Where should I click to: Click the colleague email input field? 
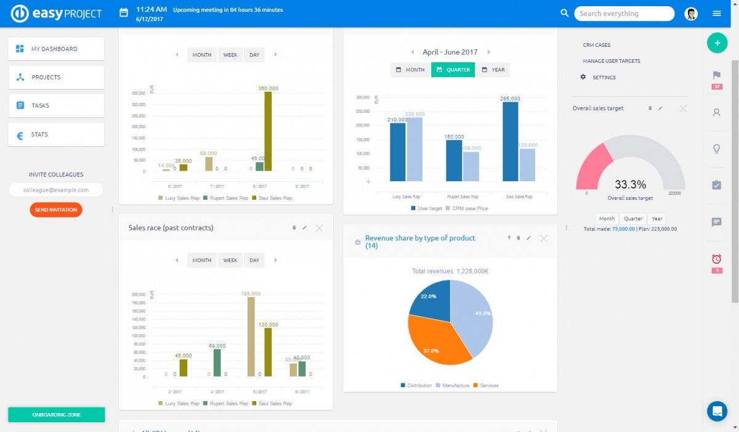coord(56,190)
